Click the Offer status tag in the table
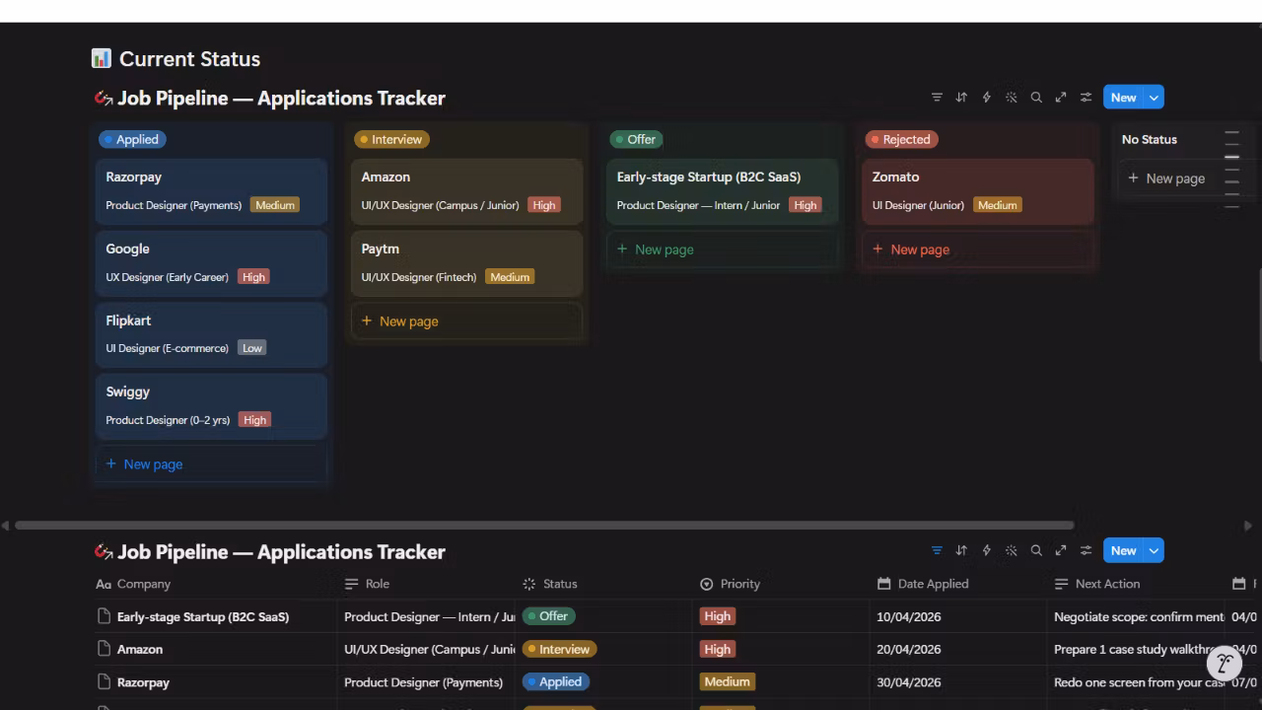Screen dimensions: 1262x710 548,616
